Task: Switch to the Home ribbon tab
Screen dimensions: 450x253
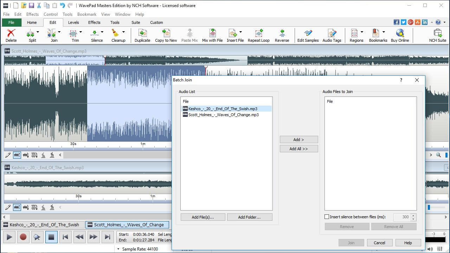Action: 32,22
